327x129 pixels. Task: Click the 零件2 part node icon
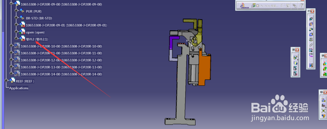coord(22,39)
